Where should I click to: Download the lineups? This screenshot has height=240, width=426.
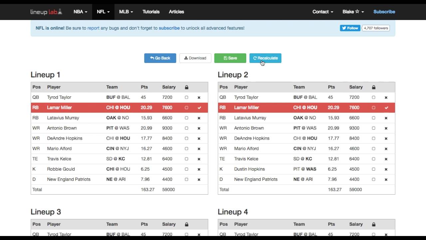[x=195, y=58]
